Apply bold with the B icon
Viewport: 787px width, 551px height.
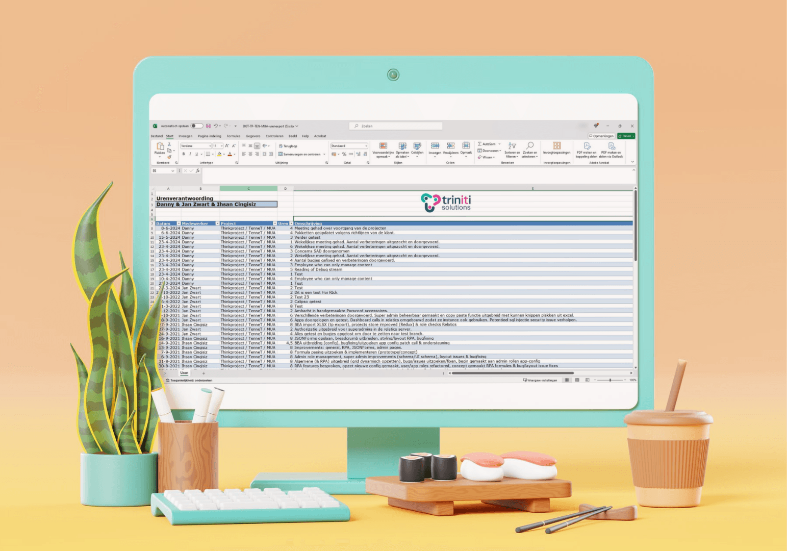184,154
